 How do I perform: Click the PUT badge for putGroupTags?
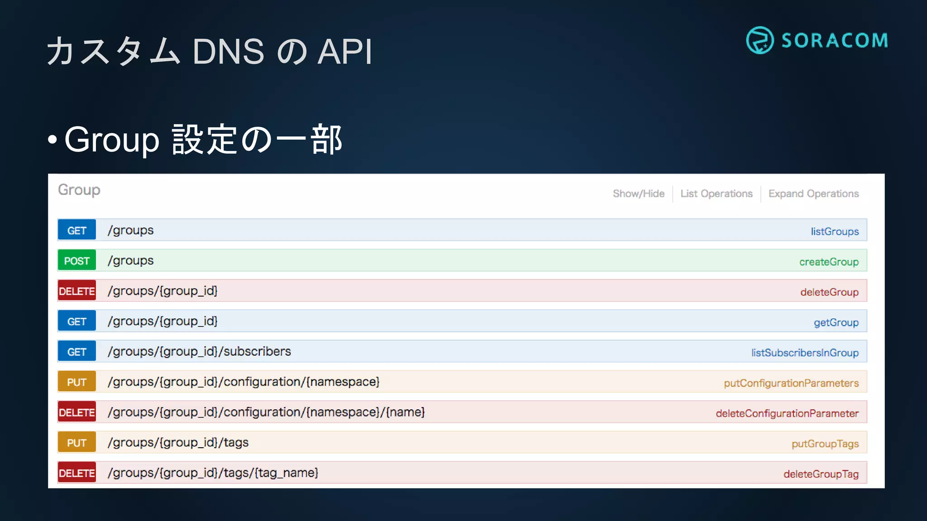click(x=77, y=442)
